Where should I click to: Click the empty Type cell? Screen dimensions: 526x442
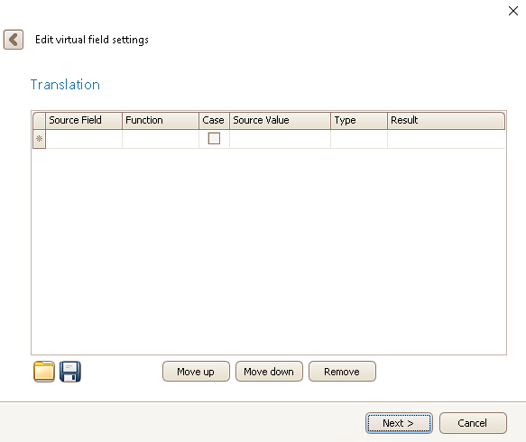(359, 139)
